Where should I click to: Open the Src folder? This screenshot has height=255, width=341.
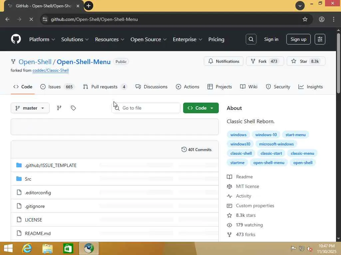[28, 179]
